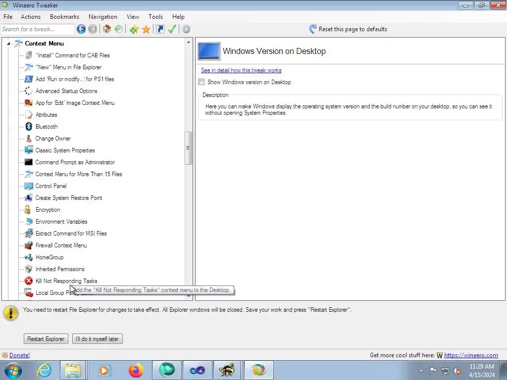Viewport: 507px width, 380px height.
Task: Open the Bookmarks menu
Action: tap(64, 17)
